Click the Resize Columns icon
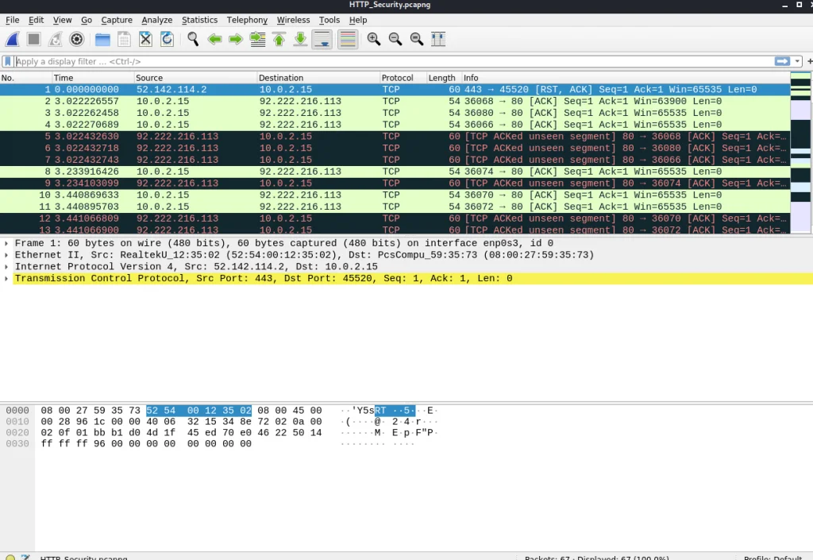The width and height of the screenshot is (813, 560). 438,39
